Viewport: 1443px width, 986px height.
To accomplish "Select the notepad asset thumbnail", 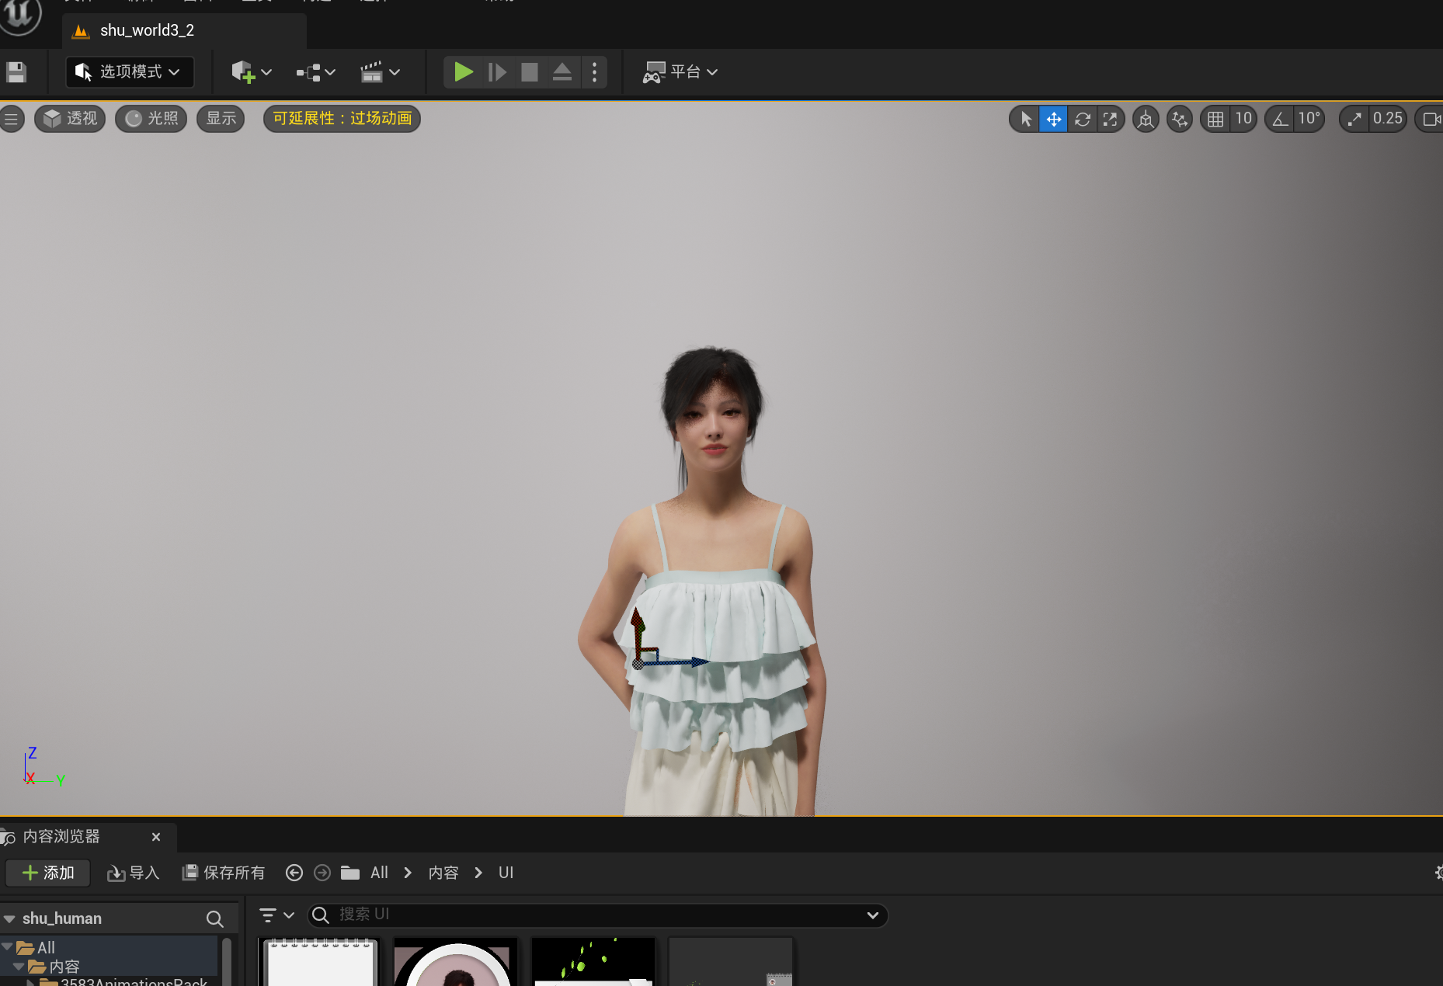I will tap(321, 962).
